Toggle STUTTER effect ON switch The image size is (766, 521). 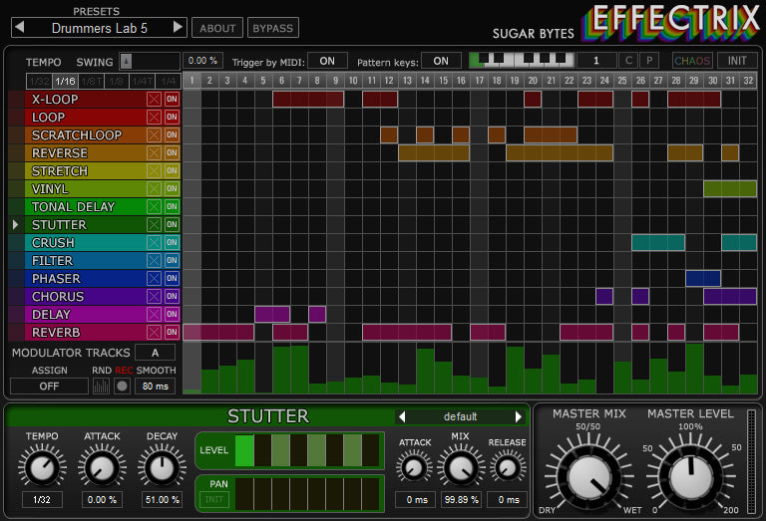172,224
